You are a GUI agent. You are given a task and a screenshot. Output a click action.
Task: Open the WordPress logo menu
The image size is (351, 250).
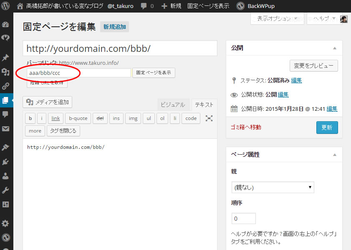click(x=6, y=6)
